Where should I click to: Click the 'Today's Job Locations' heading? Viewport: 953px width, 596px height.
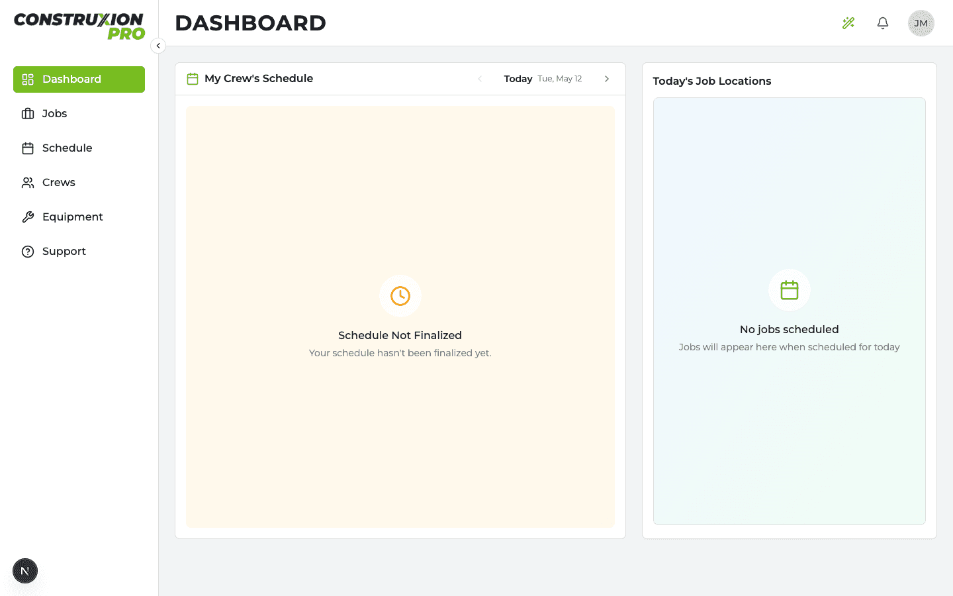click(712, 81)
